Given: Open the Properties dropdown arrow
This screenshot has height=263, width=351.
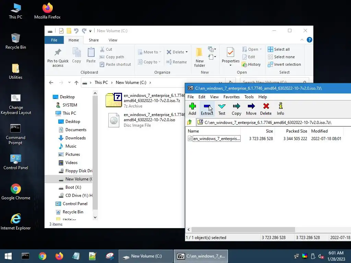Looking at the screenshot, I should point(231,65).
